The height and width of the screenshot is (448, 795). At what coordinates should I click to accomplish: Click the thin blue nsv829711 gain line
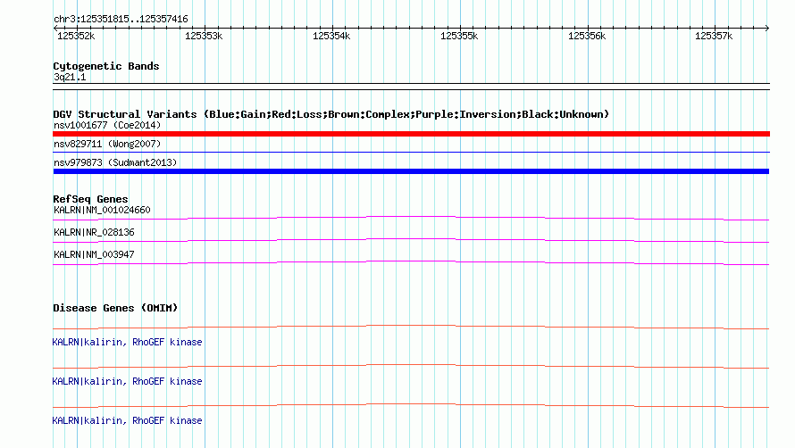(x=411, y=152)
